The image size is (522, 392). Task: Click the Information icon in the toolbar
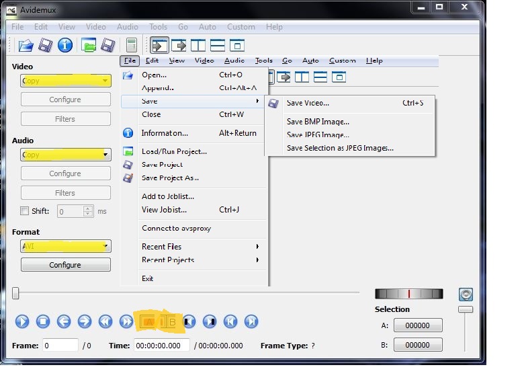(x=65, y=46)
